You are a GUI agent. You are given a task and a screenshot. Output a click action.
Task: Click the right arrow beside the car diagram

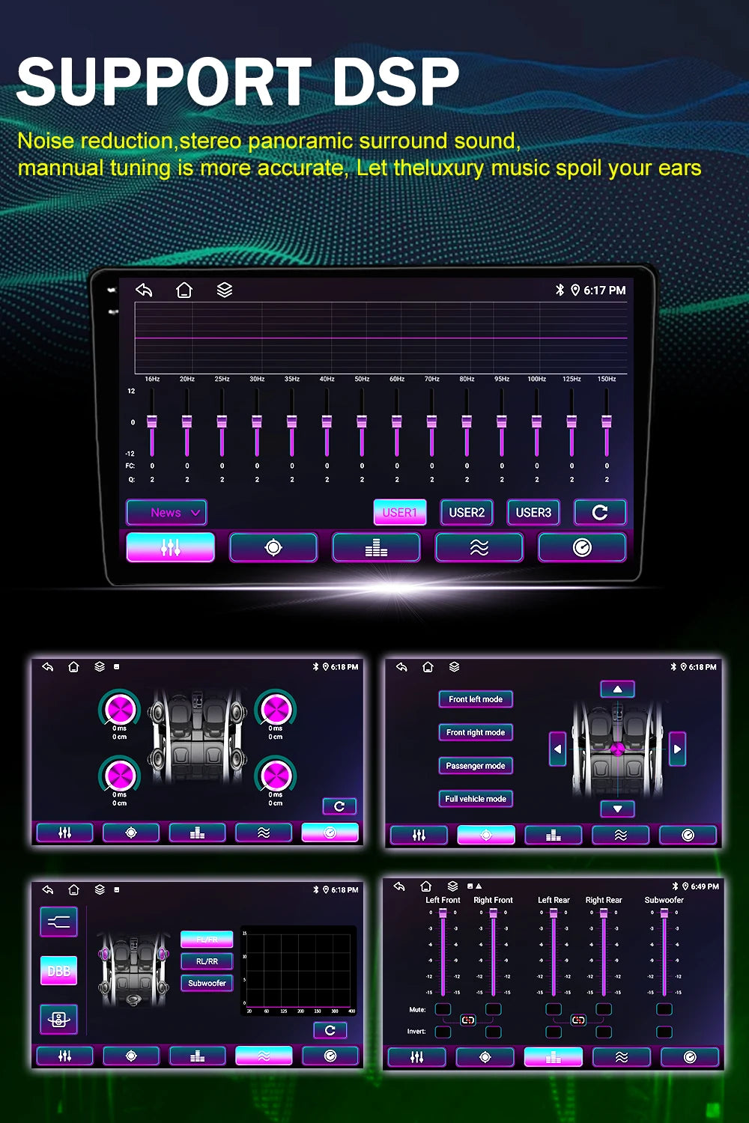pyautogui.click(x=677, y=749)
